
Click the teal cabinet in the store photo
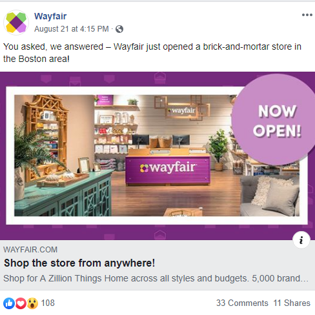[63, 194]
